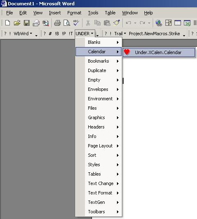Save the document with the floppy disk icon
197x219 pixels.
point(27,23)
